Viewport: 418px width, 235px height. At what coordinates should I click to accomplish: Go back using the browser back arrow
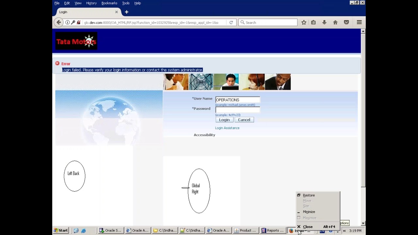point(58,23)
